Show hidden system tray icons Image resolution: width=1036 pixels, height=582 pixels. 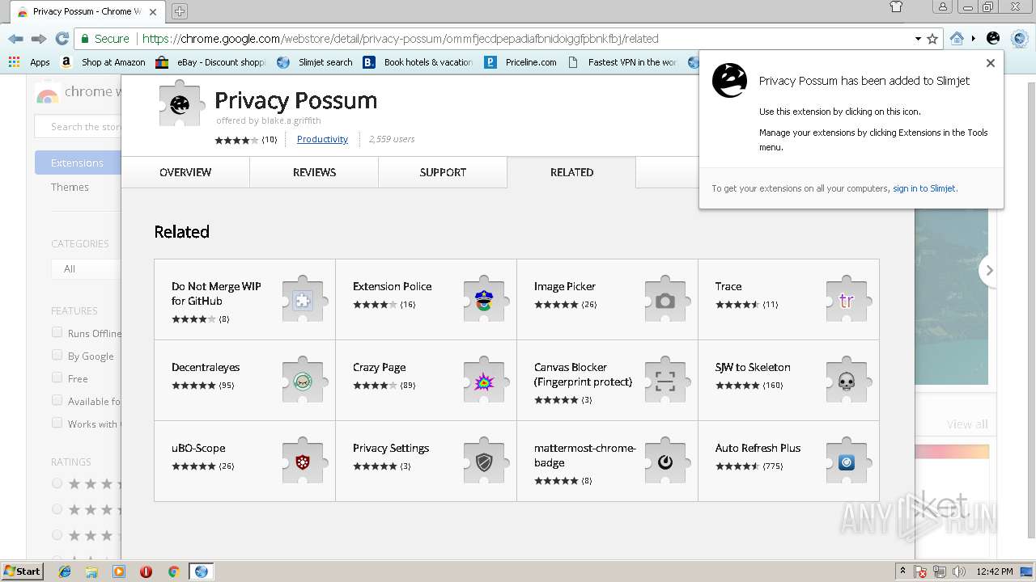(x=902, y=571)
